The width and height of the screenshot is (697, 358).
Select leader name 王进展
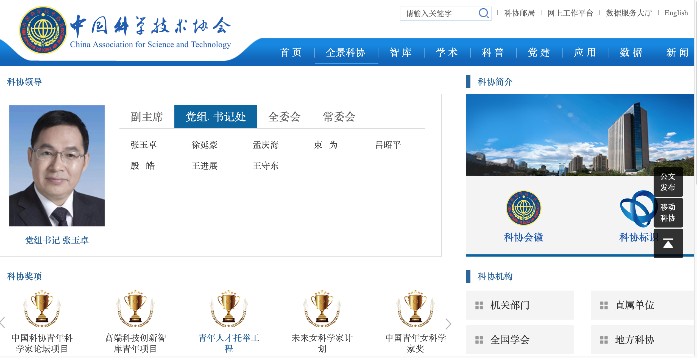tap(205, 166)
